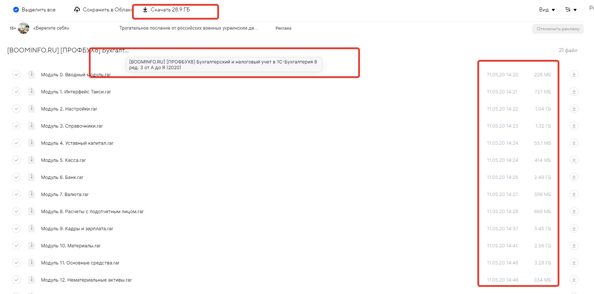The width and height of the screenshot is (594, 294).
Task: Click the 5.45 ГБ size of Модуль 9
Action: pyautogui.click(x=543, y=228)
